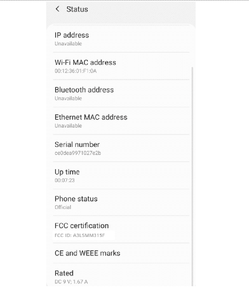This screenshot has width=249, height=288.
Task: Open the IP address entry
Action: click(x=121, y=39)
